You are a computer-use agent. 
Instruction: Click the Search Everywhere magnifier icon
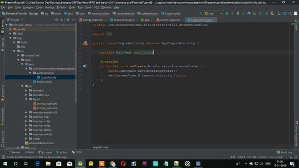pos(290,14)
